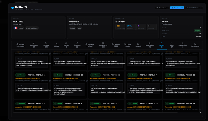208x121 pixels.
Task: Switch to the Passwords 157 tab
Action: coord(34,45)
